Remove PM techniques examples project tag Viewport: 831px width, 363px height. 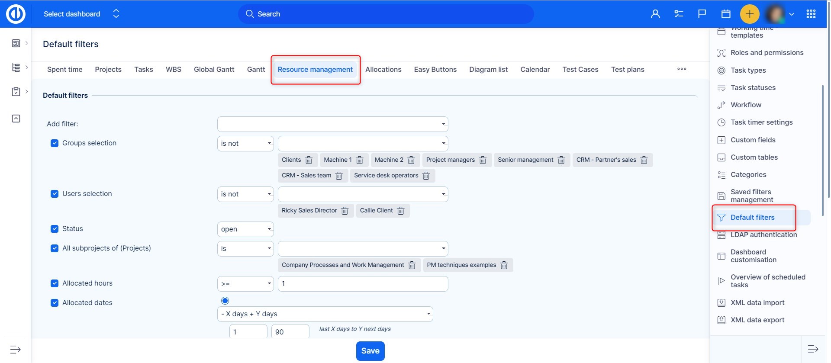point(504,265)
